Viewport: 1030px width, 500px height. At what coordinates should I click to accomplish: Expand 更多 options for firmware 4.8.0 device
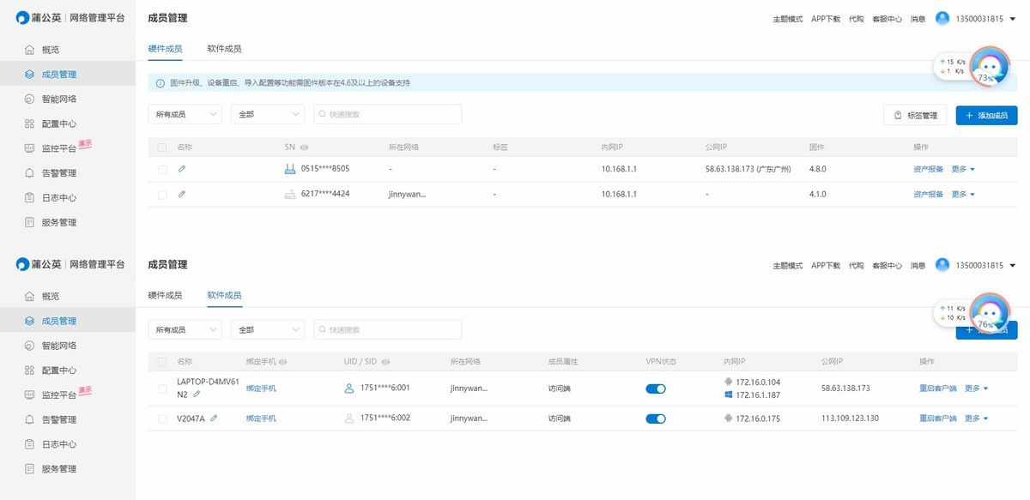963,170
